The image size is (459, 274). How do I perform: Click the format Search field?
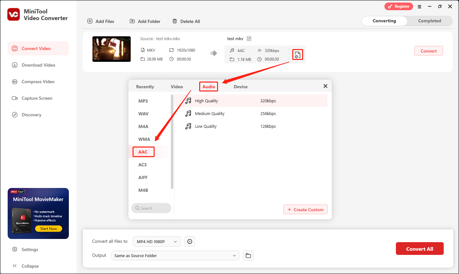(151, 208)
